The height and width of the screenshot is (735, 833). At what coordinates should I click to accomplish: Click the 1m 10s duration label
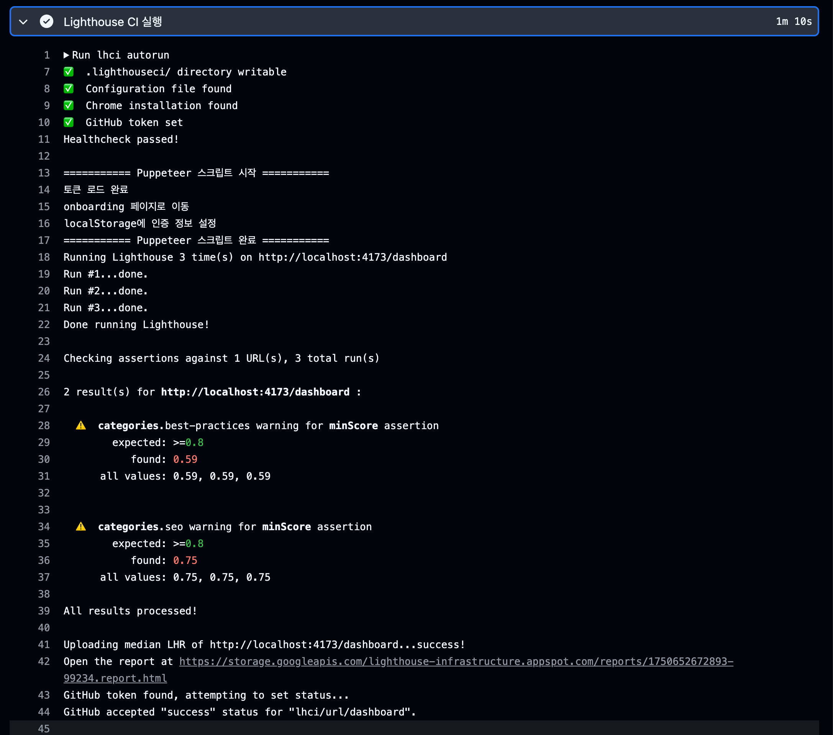click(x=794, y=21)
